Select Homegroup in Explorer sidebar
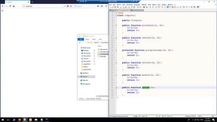217x122 pixels. pyautogui.click(x=85, y=84)
